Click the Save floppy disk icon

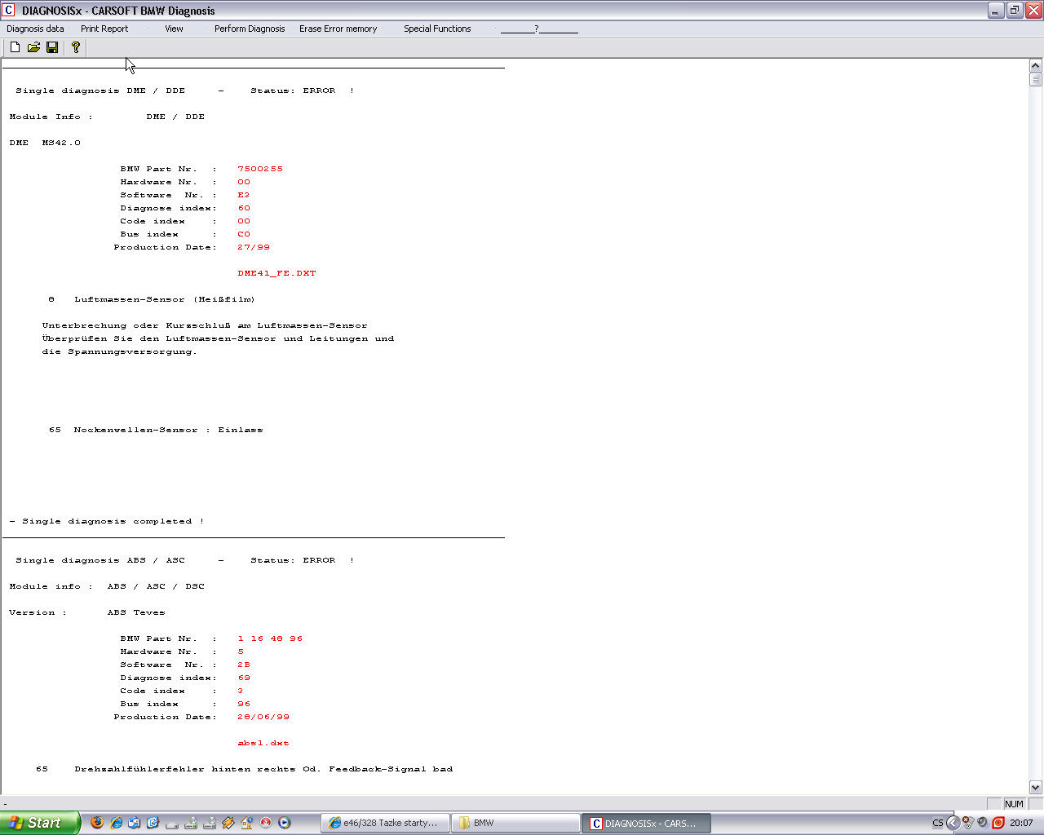[x=52, y=47]
